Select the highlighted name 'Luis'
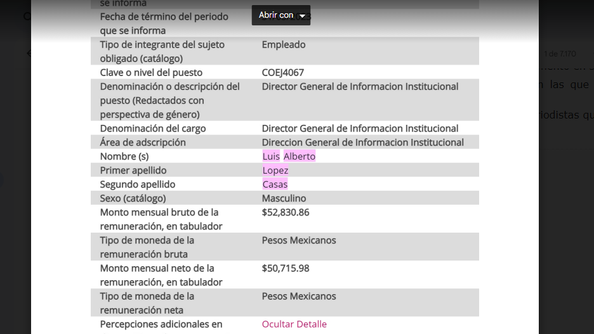Viewport: 594px width, 334px height. [271, 157]
